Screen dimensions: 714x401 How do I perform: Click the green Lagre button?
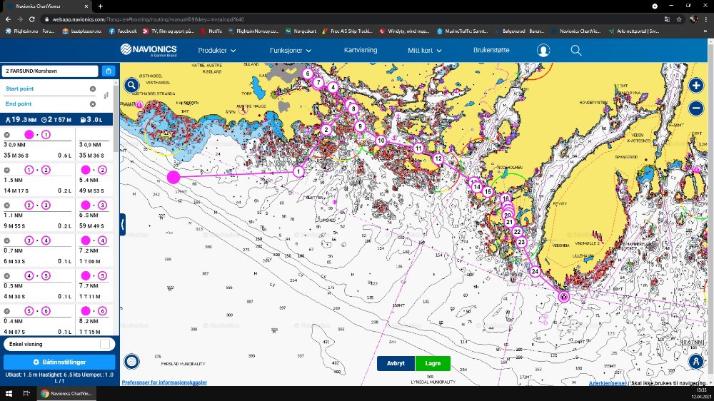coord(433,363)
